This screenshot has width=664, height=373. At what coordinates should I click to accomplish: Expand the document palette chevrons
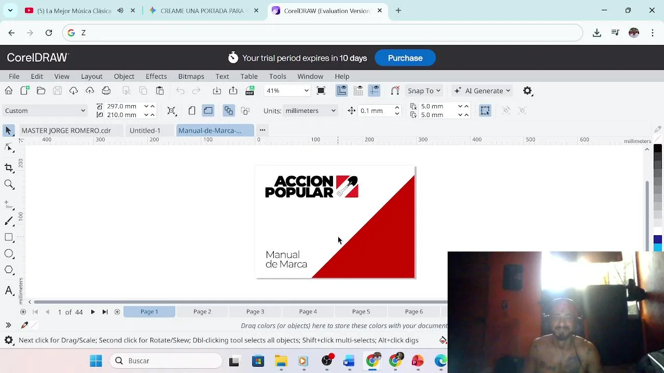pyautogui.click(x=8, y=325)
